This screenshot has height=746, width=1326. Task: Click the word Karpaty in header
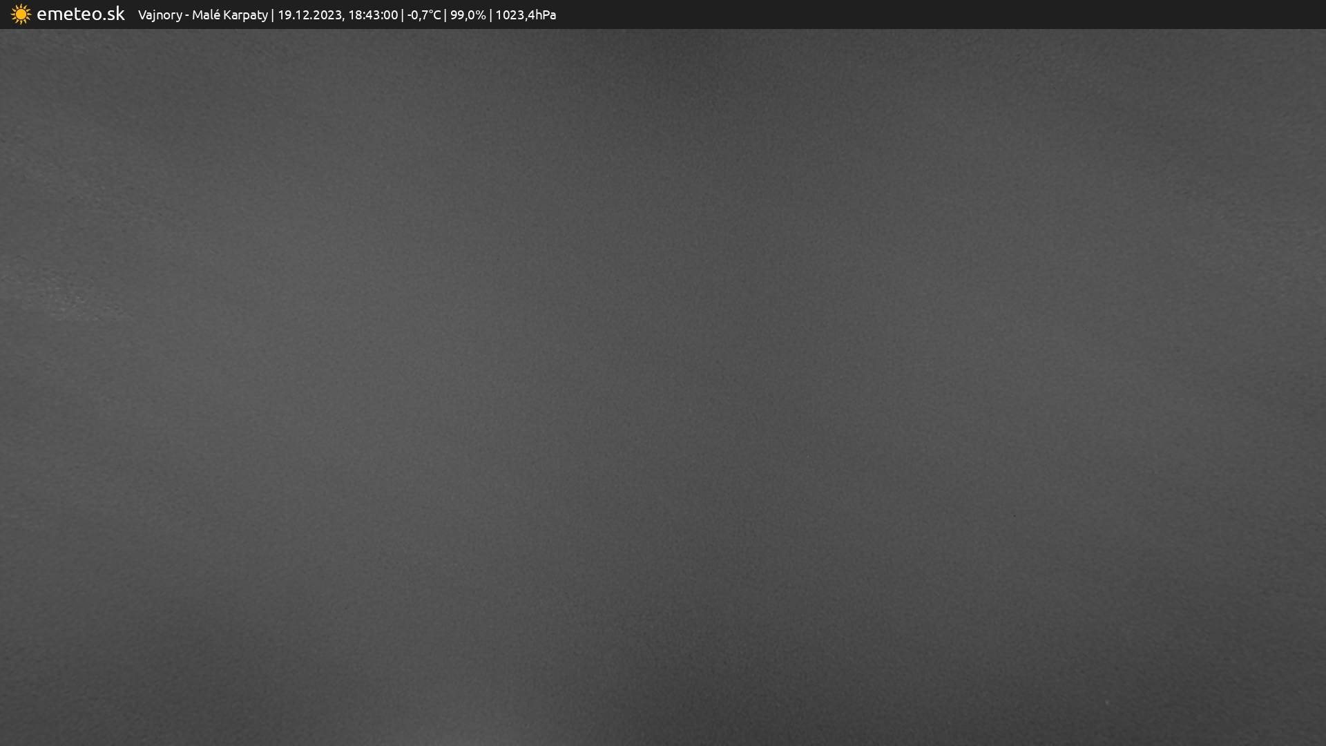(x=244, y=15)
